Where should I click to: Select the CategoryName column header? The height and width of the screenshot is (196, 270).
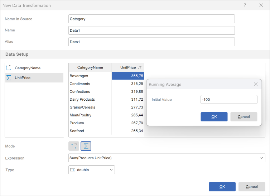[x=90, y=67]
